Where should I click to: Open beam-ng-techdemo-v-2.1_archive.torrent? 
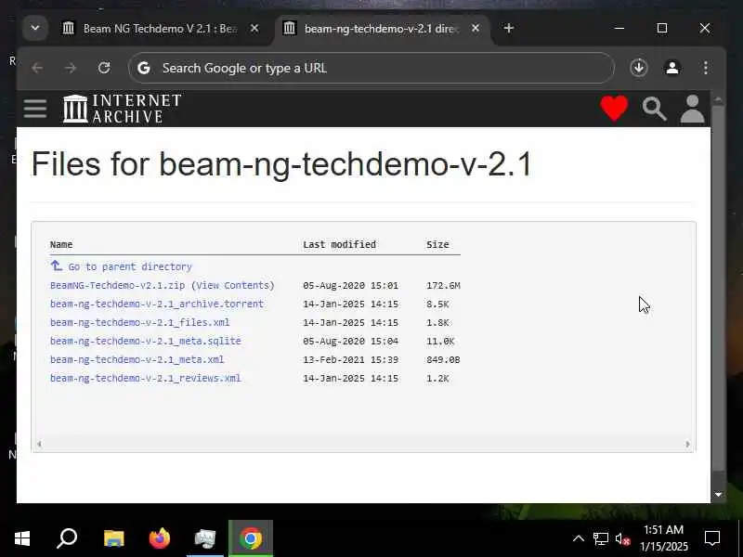(157, 304)
